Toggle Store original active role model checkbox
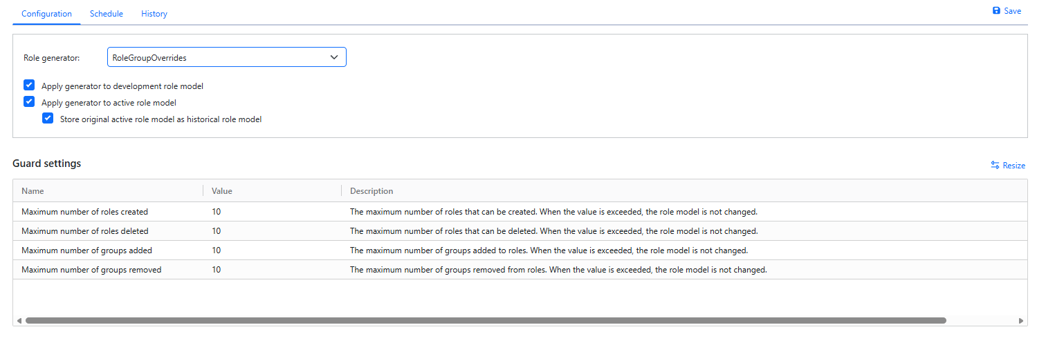Viewport: 1037px width, 345px height. click(x=48, y=119)
